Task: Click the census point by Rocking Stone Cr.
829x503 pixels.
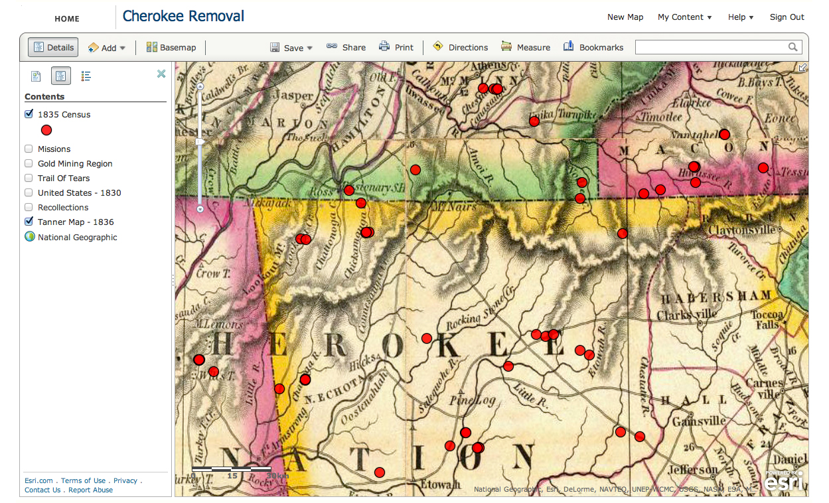Action: click(x=427, y=338)
